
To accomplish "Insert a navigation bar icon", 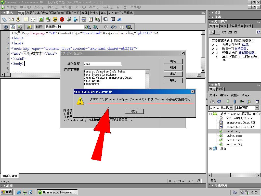I will 76,19.
